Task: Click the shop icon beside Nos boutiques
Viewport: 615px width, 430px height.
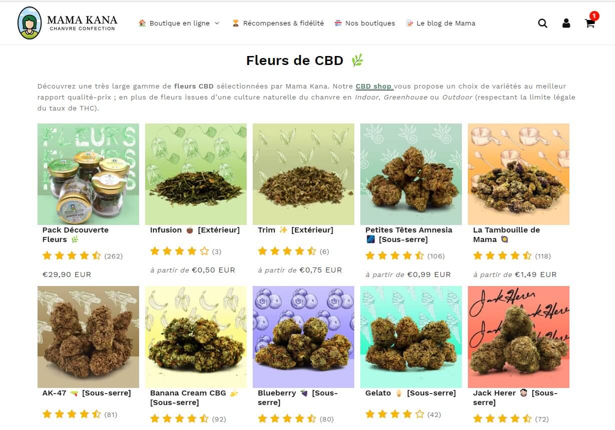Action: (x=338, y=23)
